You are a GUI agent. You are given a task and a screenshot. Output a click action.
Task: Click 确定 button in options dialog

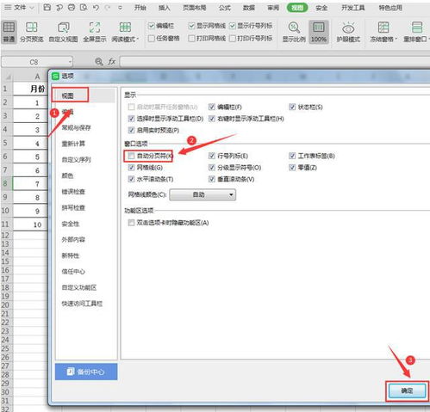coord(407,390)
